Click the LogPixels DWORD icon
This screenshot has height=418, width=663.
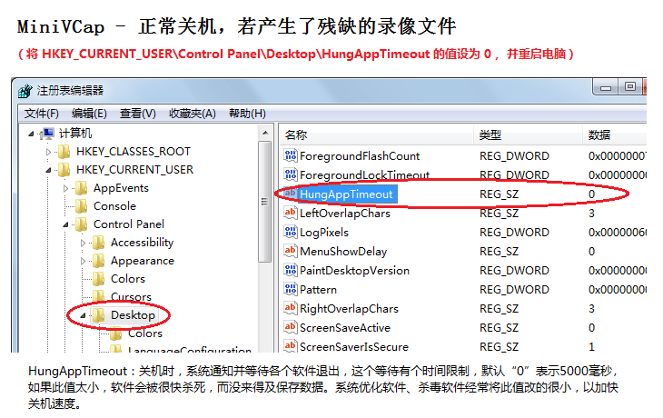click(291, 232)
